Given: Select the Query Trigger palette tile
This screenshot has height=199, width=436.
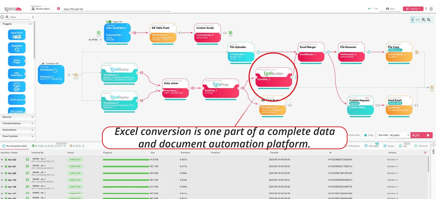Looking at the screenshot, I should click(x=17, y=61).
